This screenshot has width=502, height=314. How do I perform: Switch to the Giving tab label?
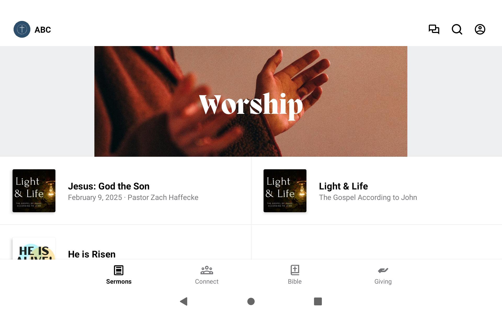383,282
